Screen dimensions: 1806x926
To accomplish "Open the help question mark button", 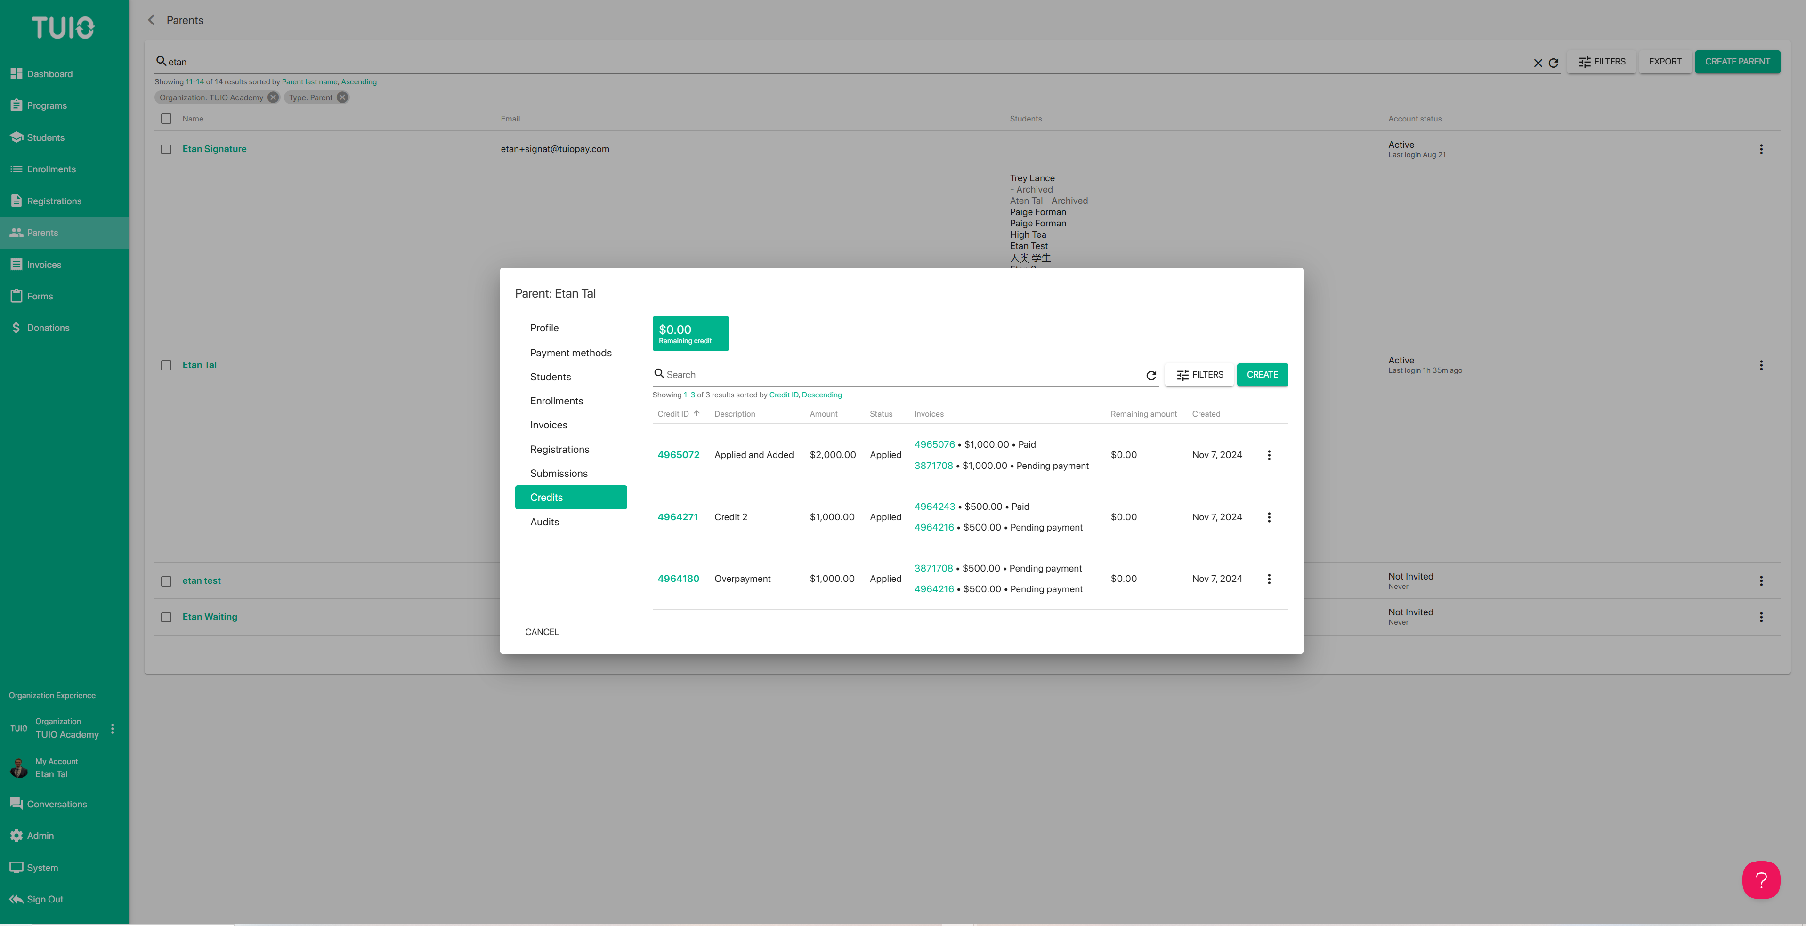I will pos(1761,880).
